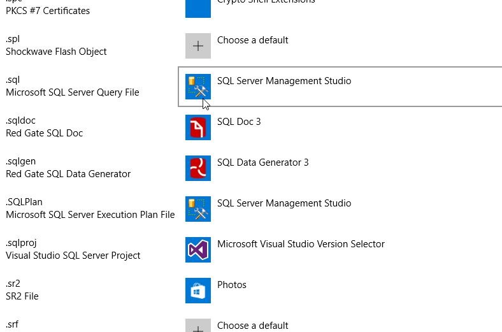This screenshot has width=502, height=332.
Task: Change .sql default from SQL Server Management Studio
Action: coord(283,81)
